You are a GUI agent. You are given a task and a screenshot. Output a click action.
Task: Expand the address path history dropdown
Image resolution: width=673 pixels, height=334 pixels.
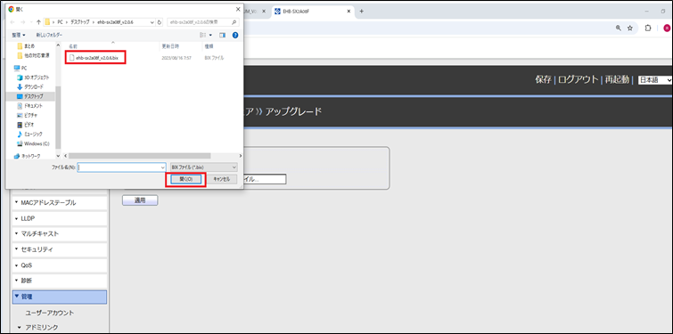[152, 22]
